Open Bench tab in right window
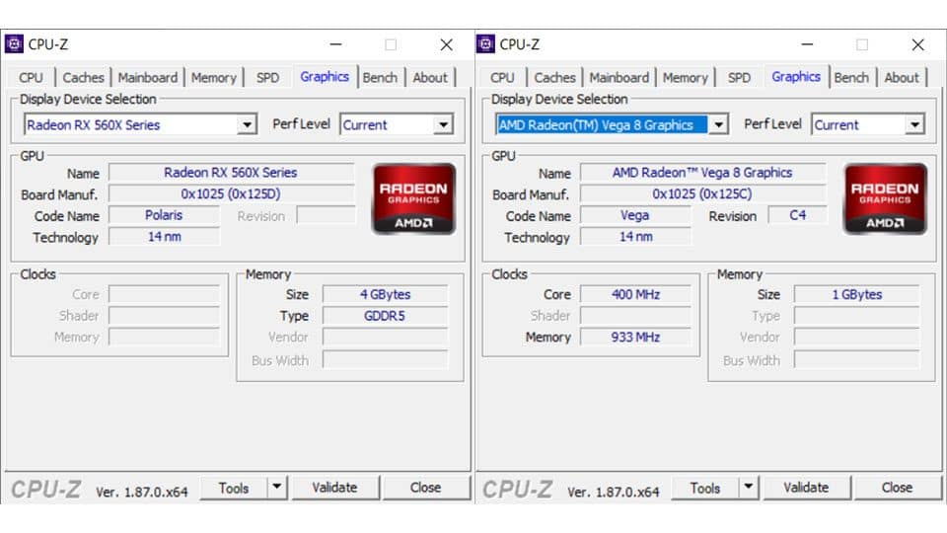947x533 pixels. pyautogui.click(x=851, y=78)
